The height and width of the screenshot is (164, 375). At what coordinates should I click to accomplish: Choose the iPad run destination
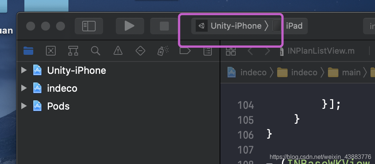pyautogui.click(x=288, y=26)
